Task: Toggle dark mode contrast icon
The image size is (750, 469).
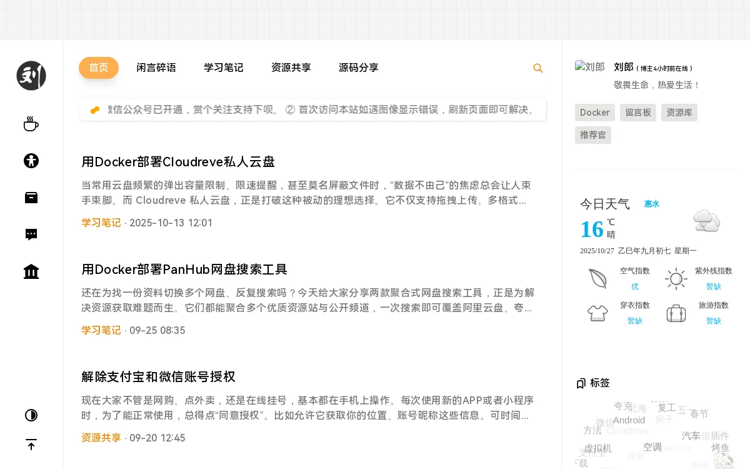Action: tap(31, 415)
